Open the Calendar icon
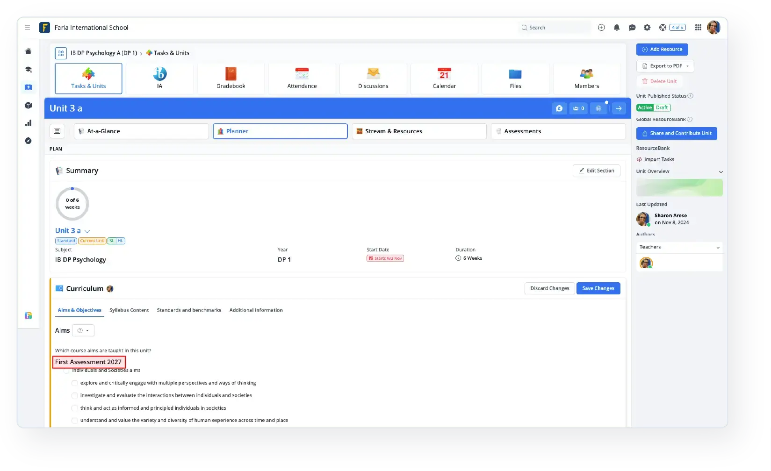Image resolution: width=771 pixels, height=471 pixels. pos(444,74)
